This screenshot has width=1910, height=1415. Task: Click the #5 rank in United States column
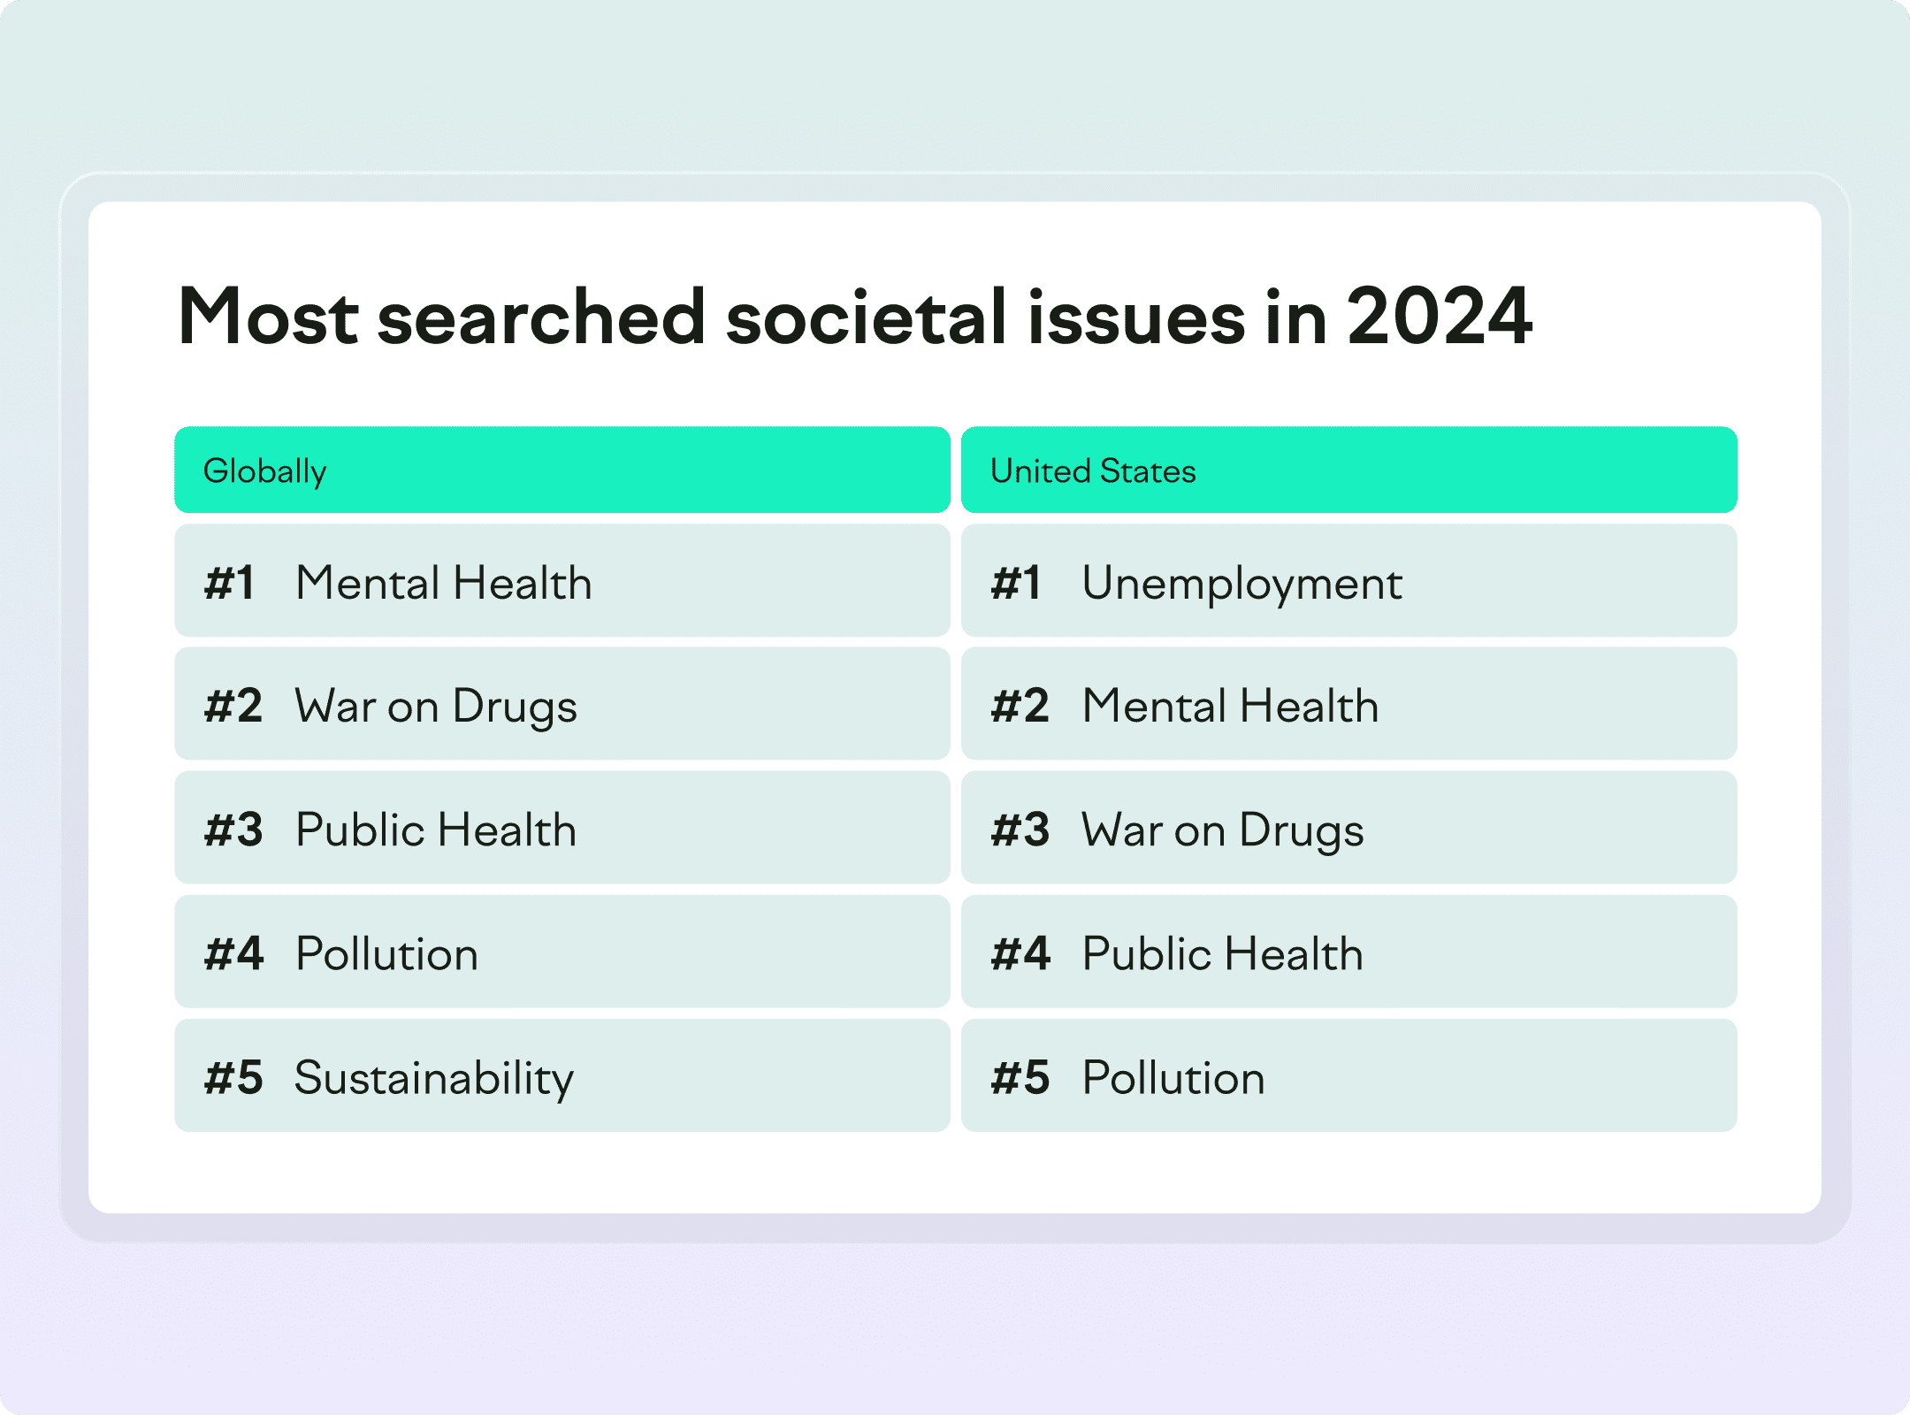(1020, 1078)
